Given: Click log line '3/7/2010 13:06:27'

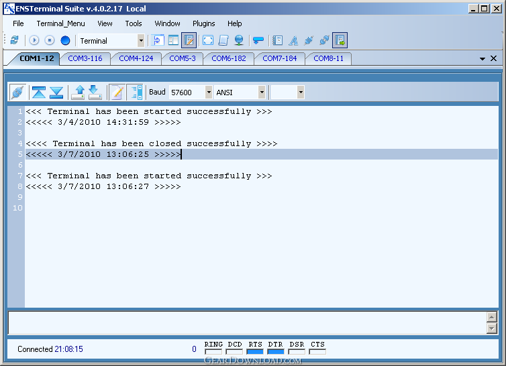Looking at the screenshot, I should tap(103, 187).
